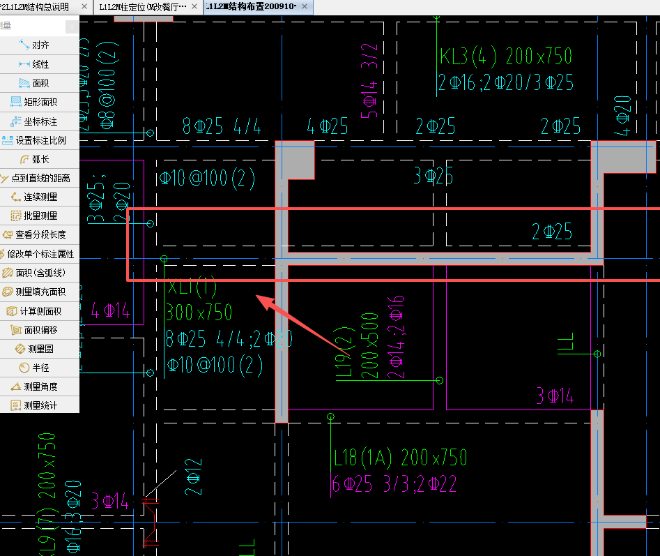Click the 2Φ12 rotated rebar text
The height and width of the screenshot is (556, 660).
click(194, 476)
